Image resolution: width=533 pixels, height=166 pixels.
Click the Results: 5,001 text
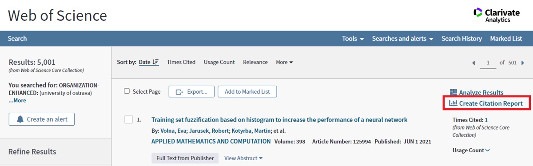coord(32,62)
